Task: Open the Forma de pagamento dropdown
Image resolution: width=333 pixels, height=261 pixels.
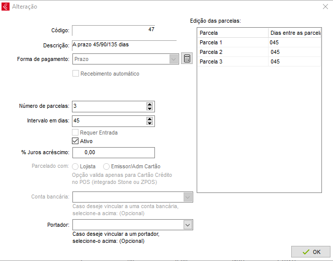Action: [x=174, y=59]
